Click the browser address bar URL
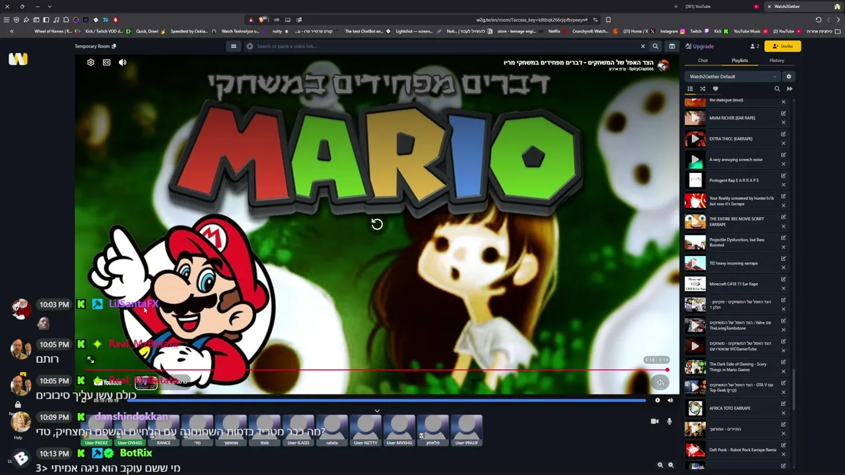Screen dimensions: 845x475 point(531,20)
